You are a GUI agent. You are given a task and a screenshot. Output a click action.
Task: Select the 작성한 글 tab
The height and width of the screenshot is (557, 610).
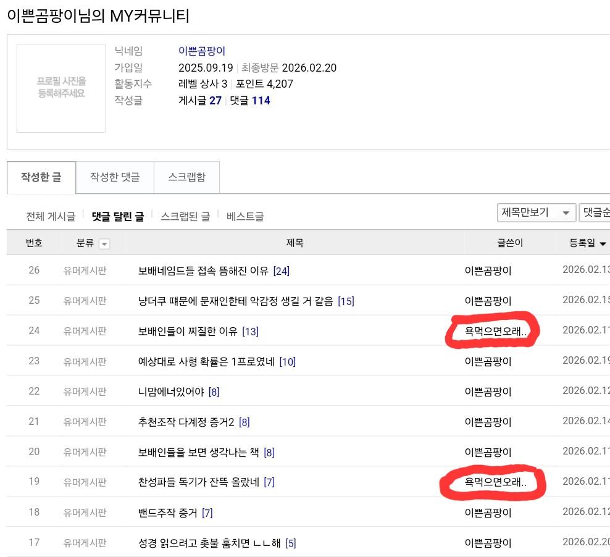(41, 177)
